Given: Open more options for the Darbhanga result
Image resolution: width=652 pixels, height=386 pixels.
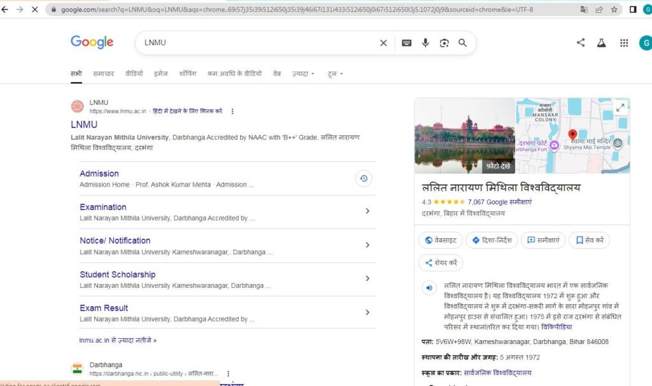Looking at the screenshot, I should point(229,373).
